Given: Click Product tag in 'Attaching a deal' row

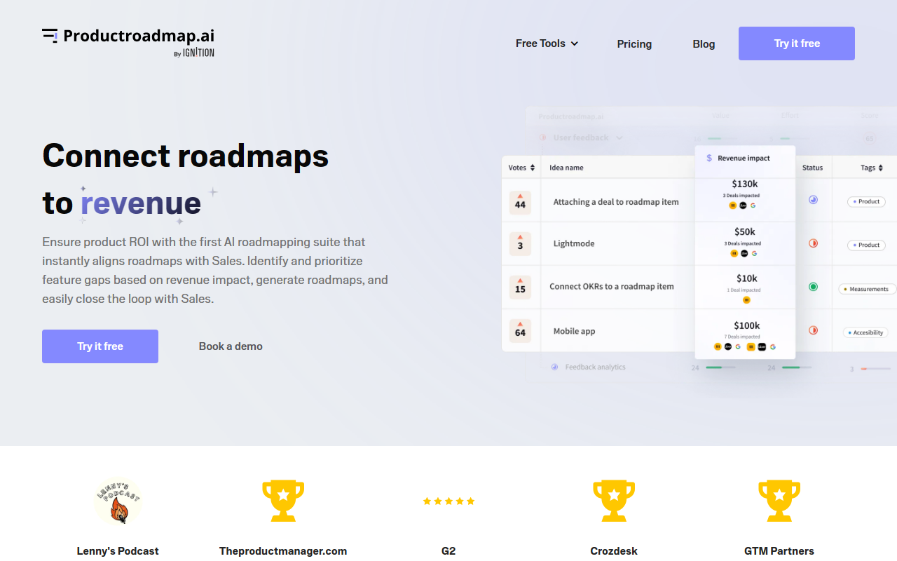Looking at the screenshot, I should [866, 202].
